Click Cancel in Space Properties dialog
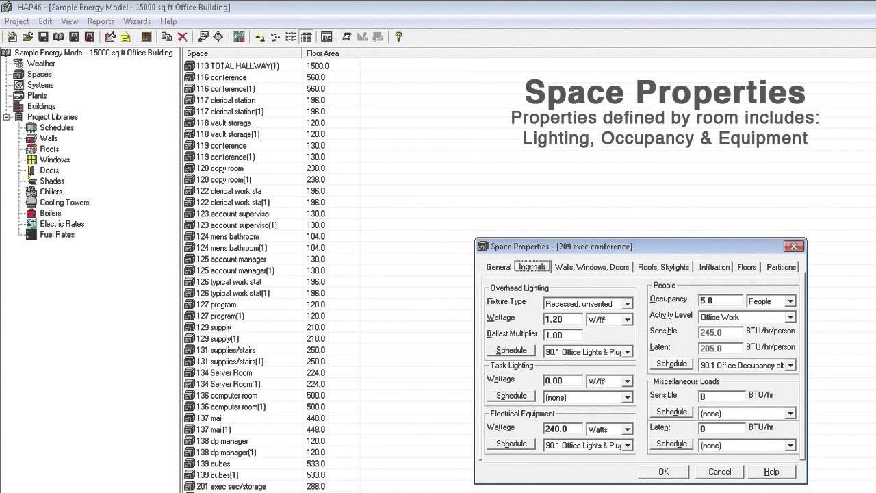876x493 pixels. (x=719, y=472)
